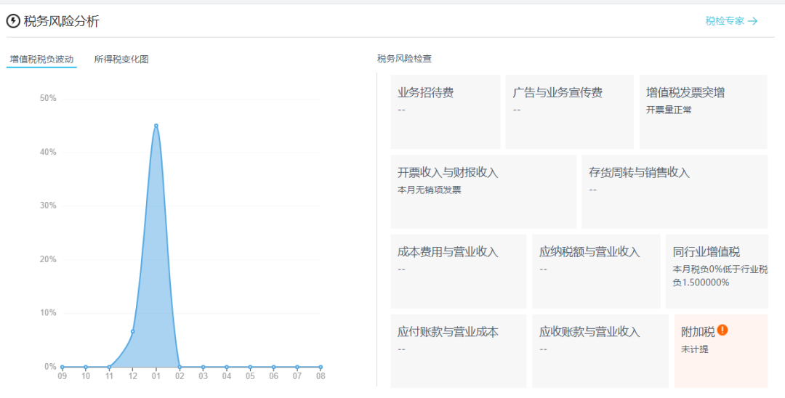Screen dimensions: 785x398
Task: Click the lightning icon beside 税务风险分析
Action: 13,21
